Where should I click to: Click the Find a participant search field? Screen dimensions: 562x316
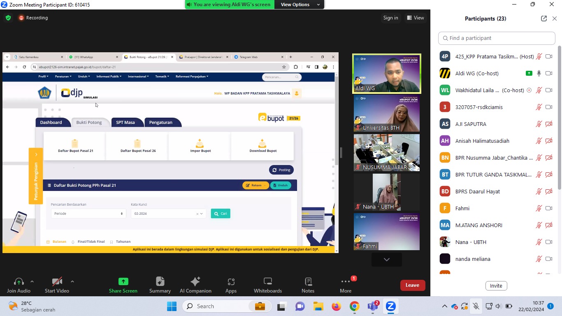(x=497, y=38)
